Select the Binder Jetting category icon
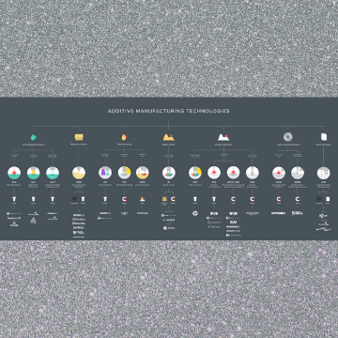Viewport: 338px width, 338px height. click(169, 137)
